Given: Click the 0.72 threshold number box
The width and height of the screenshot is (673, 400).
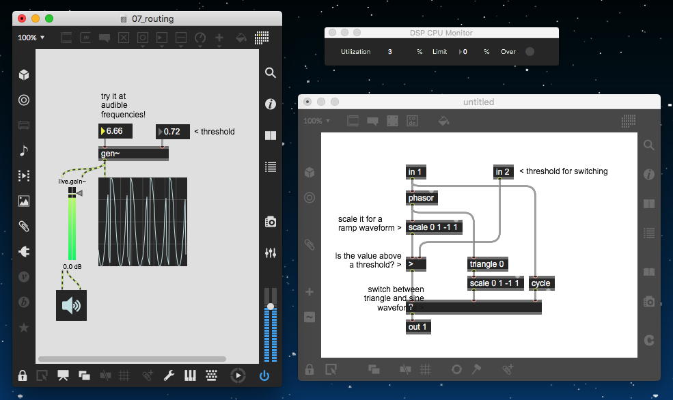Looking at the screenshot, I should click(x=173, y=132).
